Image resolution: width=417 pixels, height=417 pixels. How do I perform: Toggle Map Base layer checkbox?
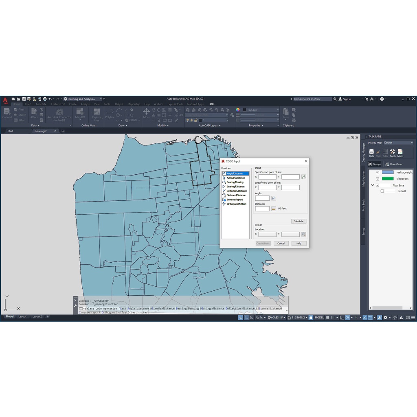click(377, 185)
